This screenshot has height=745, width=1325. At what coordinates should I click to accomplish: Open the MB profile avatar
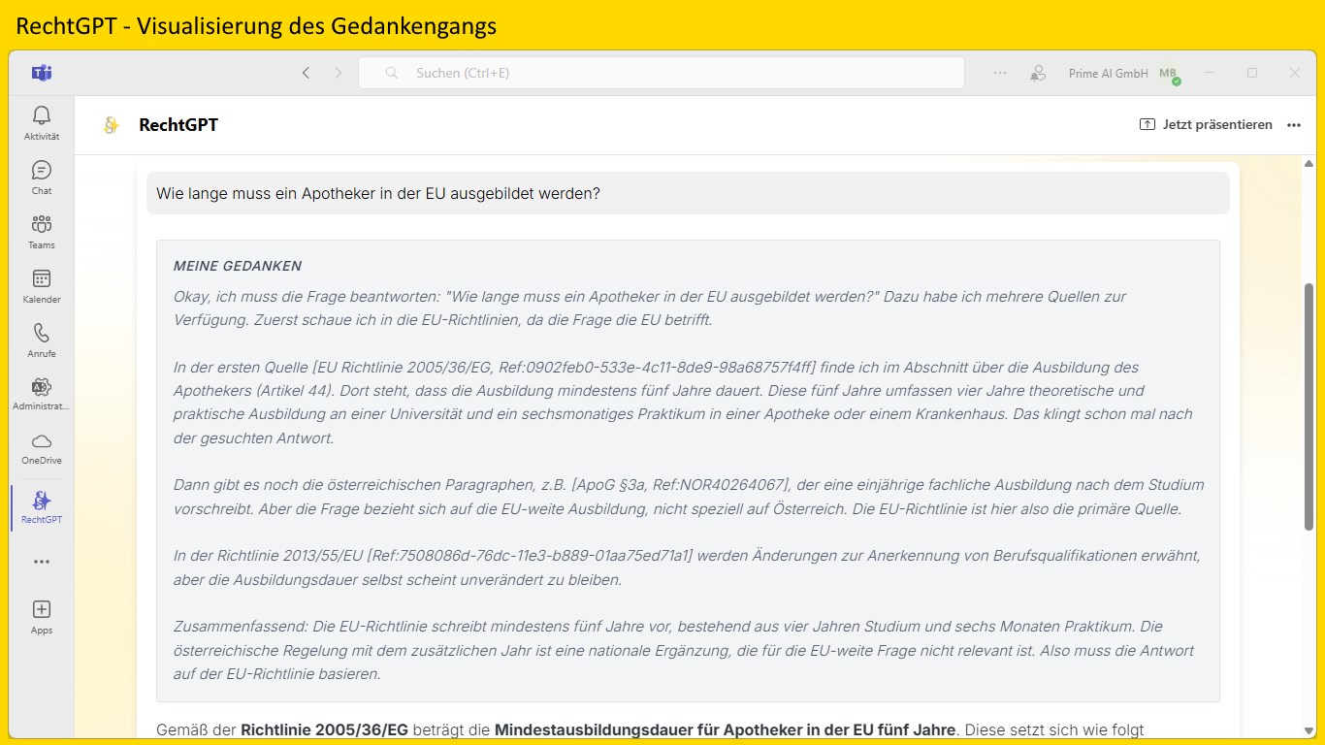tap(1169, 74)
